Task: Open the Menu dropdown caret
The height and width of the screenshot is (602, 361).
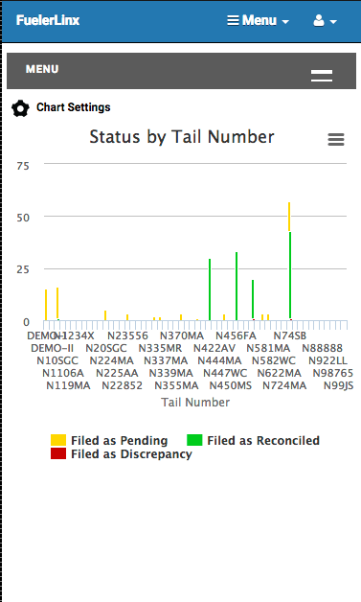Action: (285, 22)
